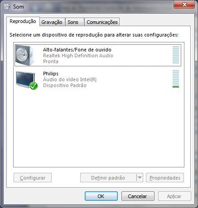Open the Sons tab
The image size is (198, 208).
[73, 22]
